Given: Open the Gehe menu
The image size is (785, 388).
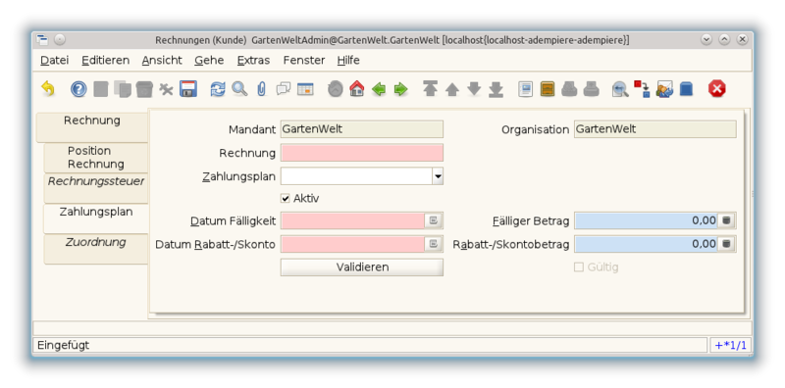Looking at the screenshot, I should point(209,61).
